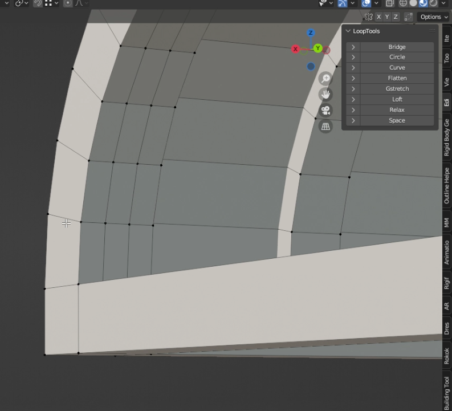Expand the Loft settings arrow
This screenshot has height=411, width=452.
(353, 99)
